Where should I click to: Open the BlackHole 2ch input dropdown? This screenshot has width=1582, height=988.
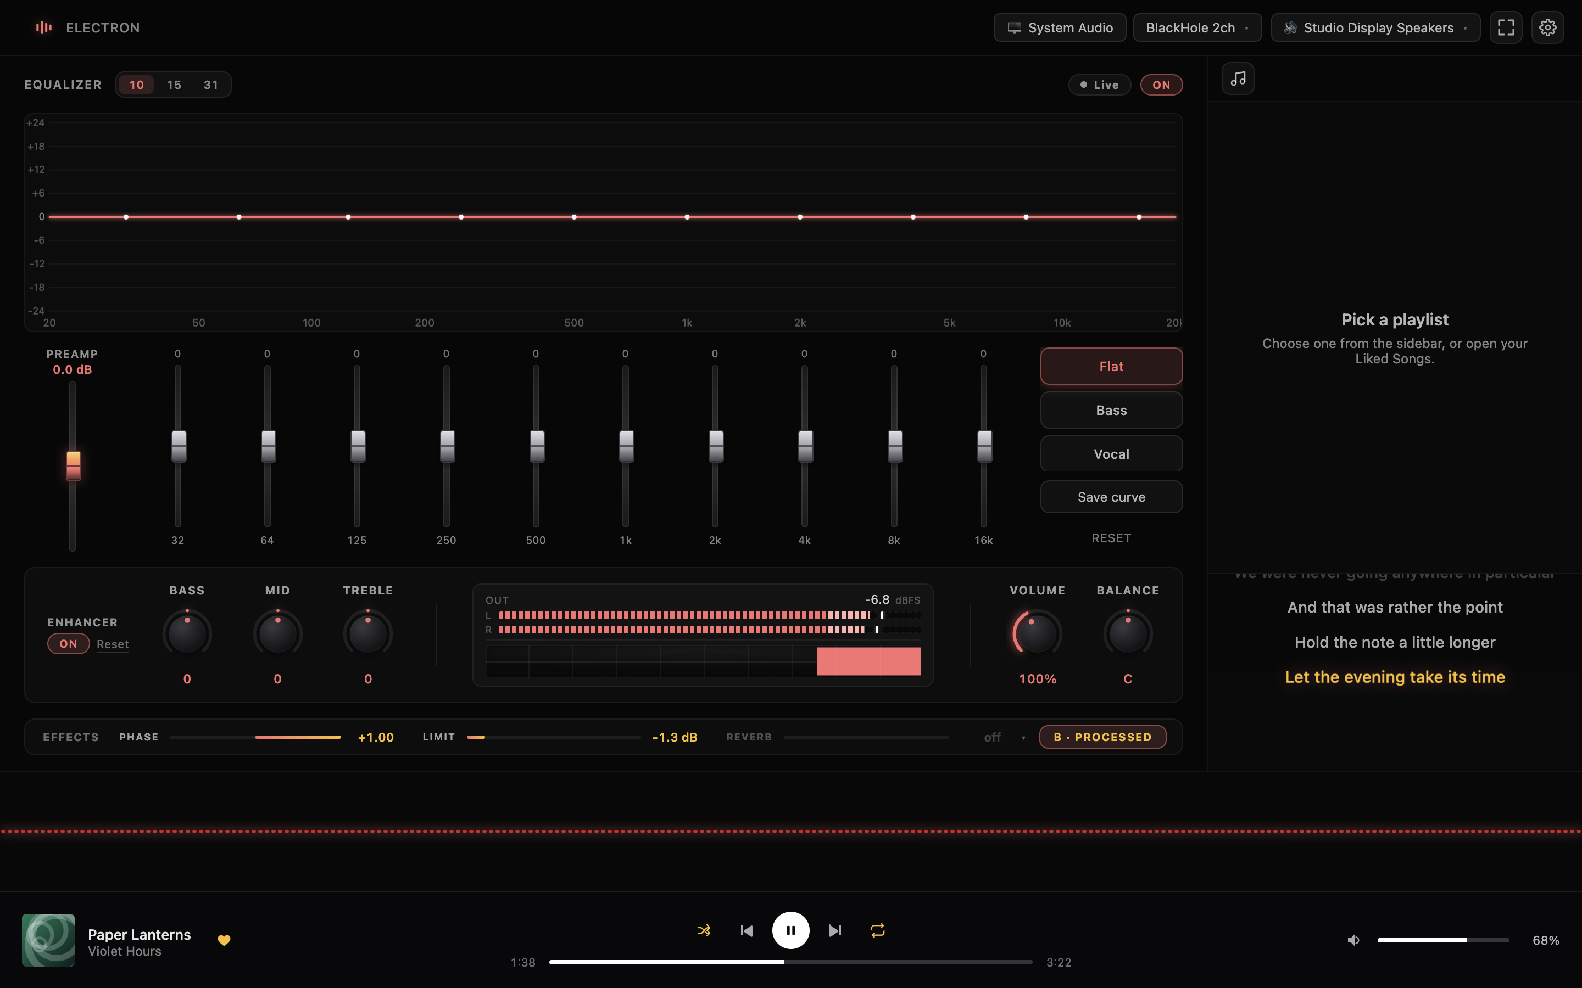[x=1197, y=27]
